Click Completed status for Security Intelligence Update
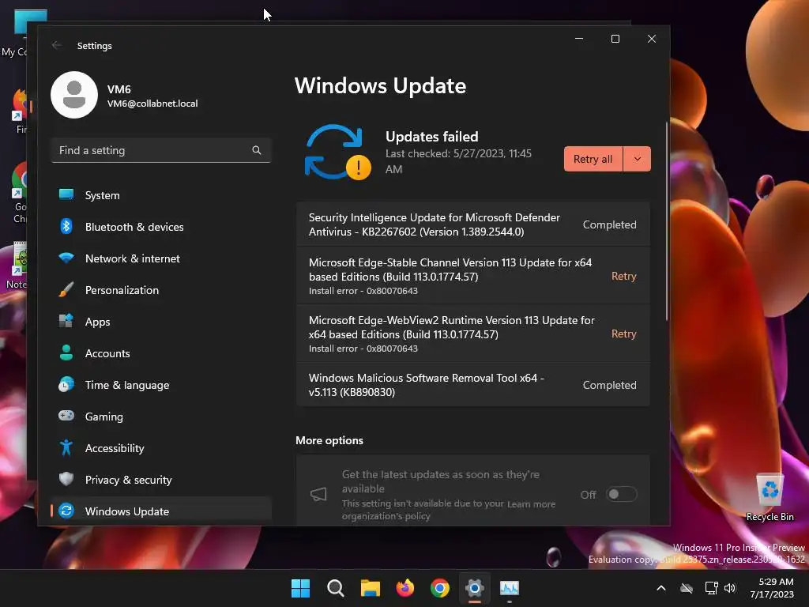 609,224
